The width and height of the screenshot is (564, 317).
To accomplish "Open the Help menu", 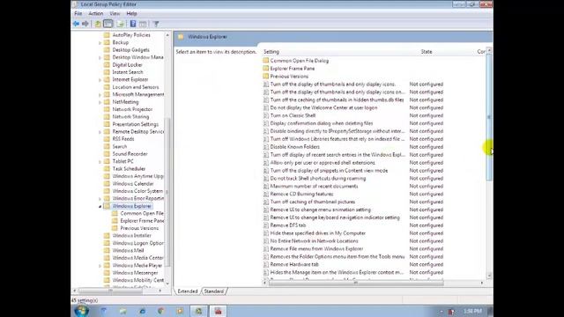I will tap(131, 13).
